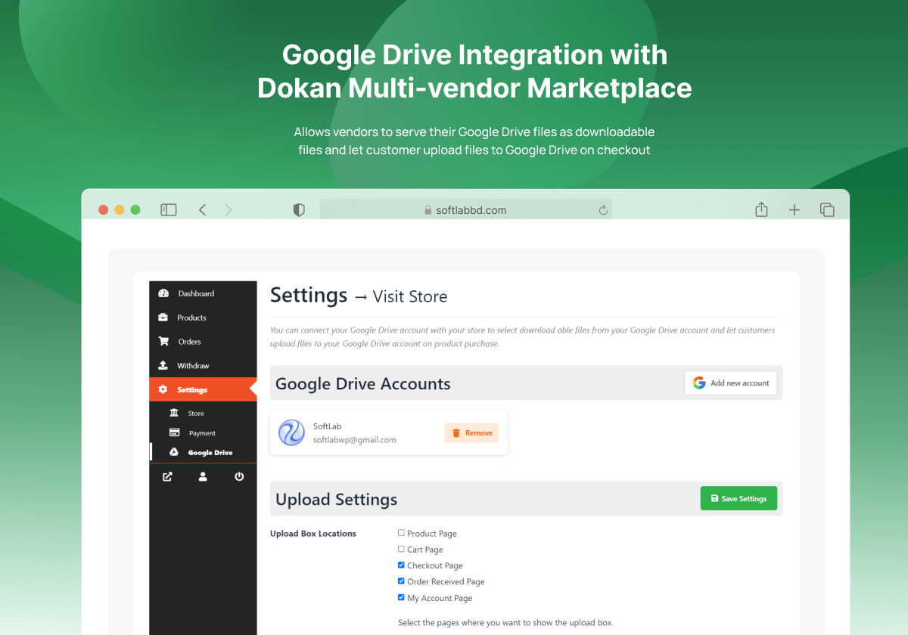The width and height of the screenshot is (908, 635).
Task: Click the minimize yellow window button
Action: 120,210
